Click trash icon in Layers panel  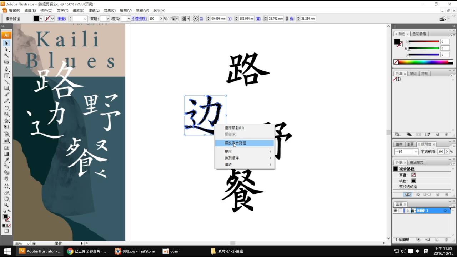[446, 240]
